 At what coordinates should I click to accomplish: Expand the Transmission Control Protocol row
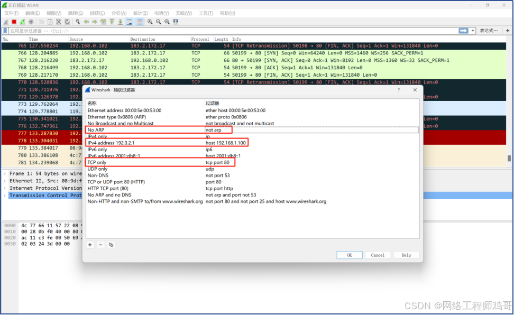click(5, 196)
